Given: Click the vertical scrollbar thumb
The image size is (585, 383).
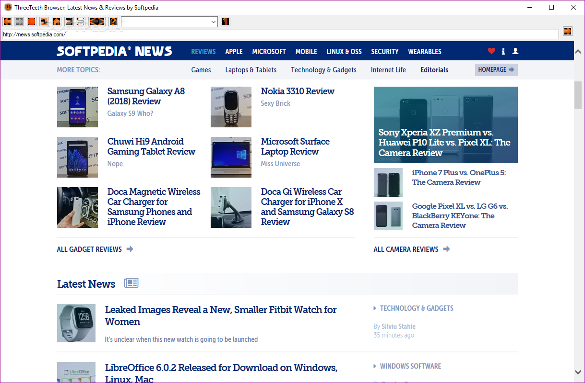Looking at the screenshot, I should pyautogui.click(x=578, y=95).
